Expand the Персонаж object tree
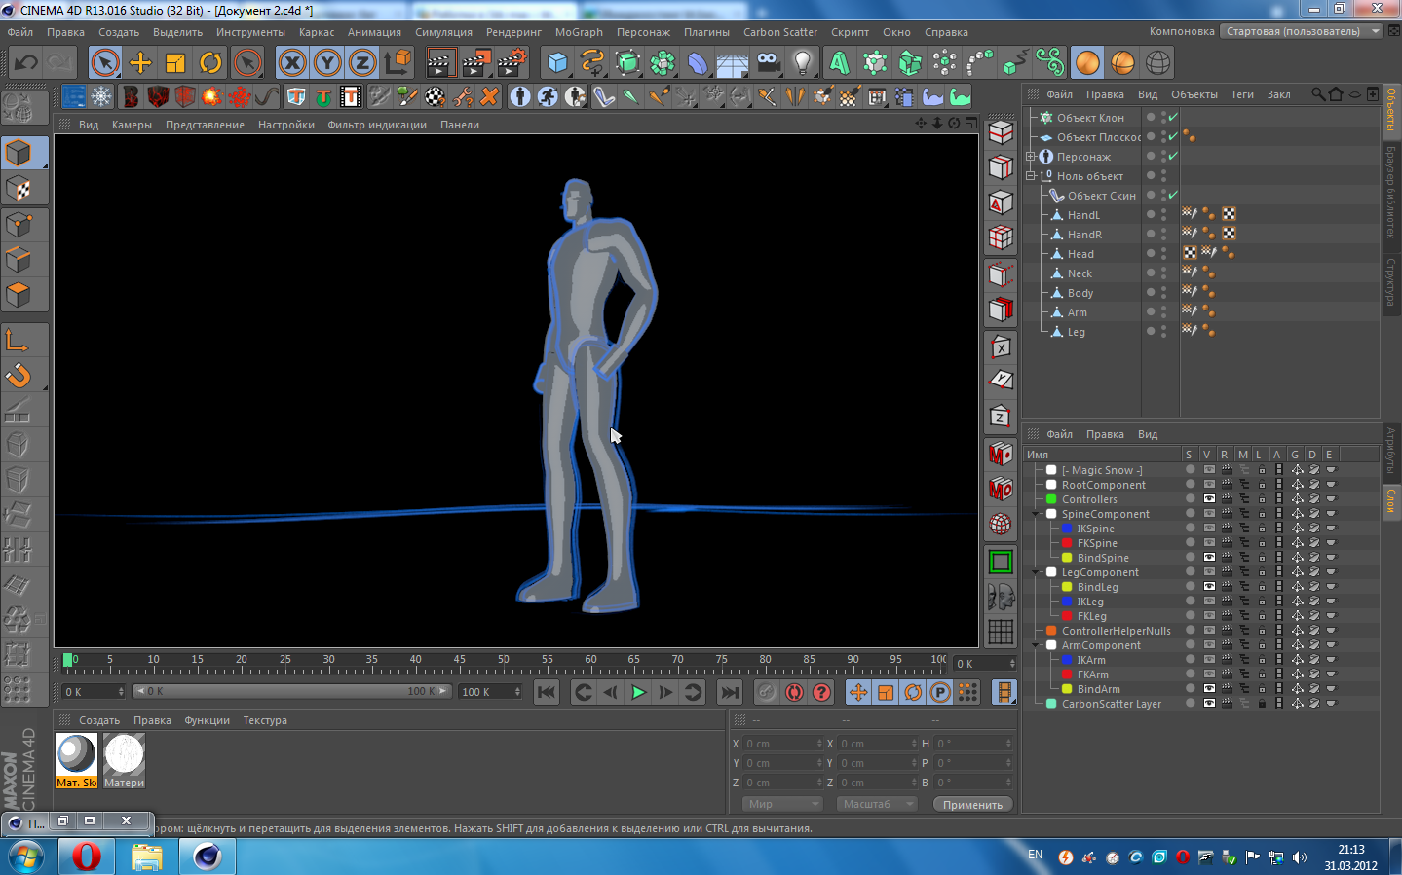 (1031, 157)
